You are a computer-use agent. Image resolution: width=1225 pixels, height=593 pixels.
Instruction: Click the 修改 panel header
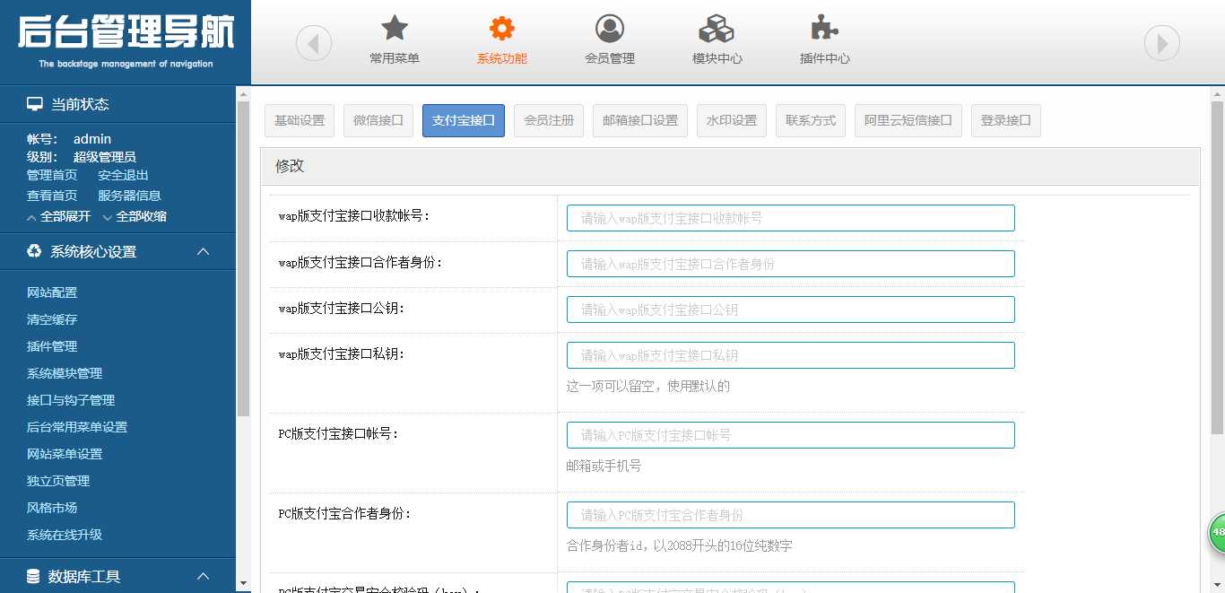pos(730,166)
